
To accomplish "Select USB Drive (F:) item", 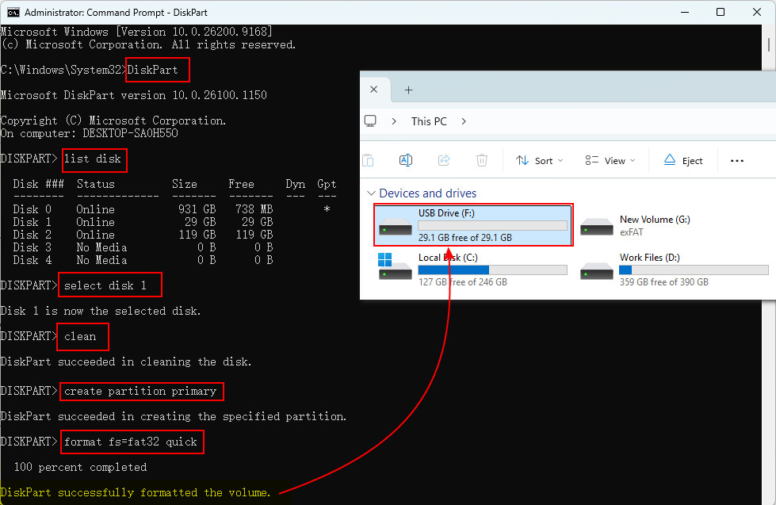I will pyautogui.click(x=474, y=225).
